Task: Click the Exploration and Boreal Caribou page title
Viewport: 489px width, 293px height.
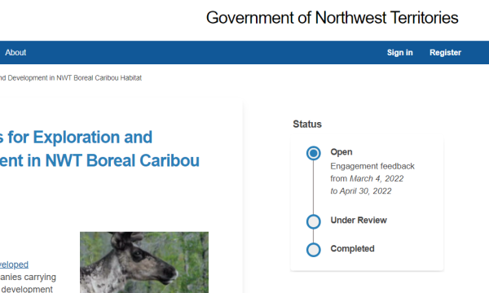Action: pyautogui.click(x=99, y=149)
